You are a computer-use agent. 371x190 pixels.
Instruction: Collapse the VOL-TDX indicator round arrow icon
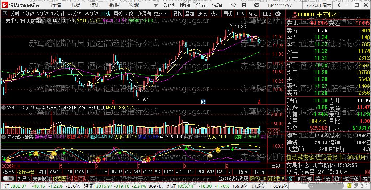pos(4,107)
